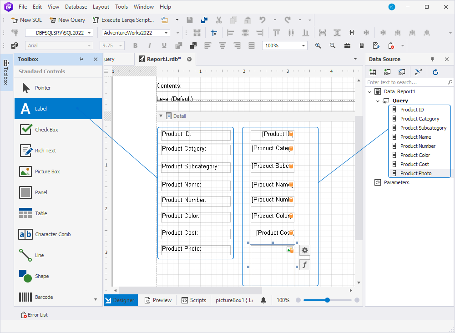This screenshot has width=455, height=333.
Task: Choose the Shape control
Action: click(58, 276)
